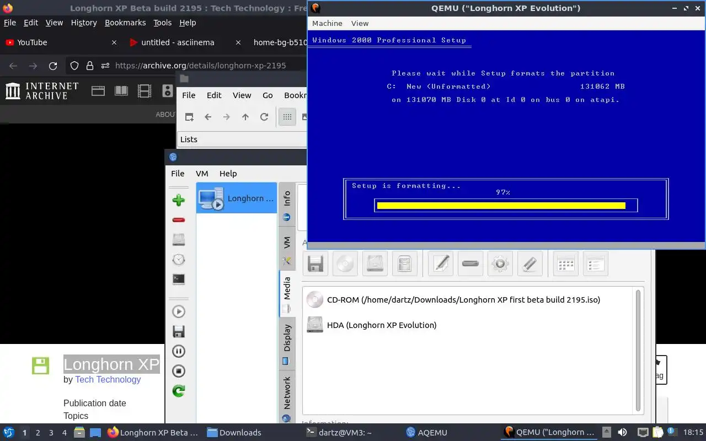Screen dimensions: 706x441
Task: Edit the selected device with the pencil icon
Action: (x=441, y=263)
